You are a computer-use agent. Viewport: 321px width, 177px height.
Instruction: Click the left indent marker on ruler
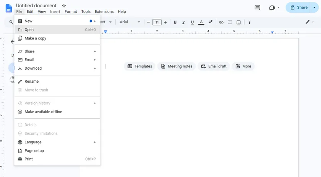point(105,32)
